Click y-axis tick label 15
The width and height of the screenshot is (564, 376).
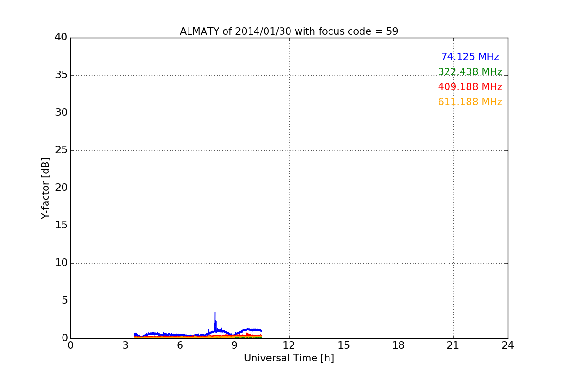point(61,225)
